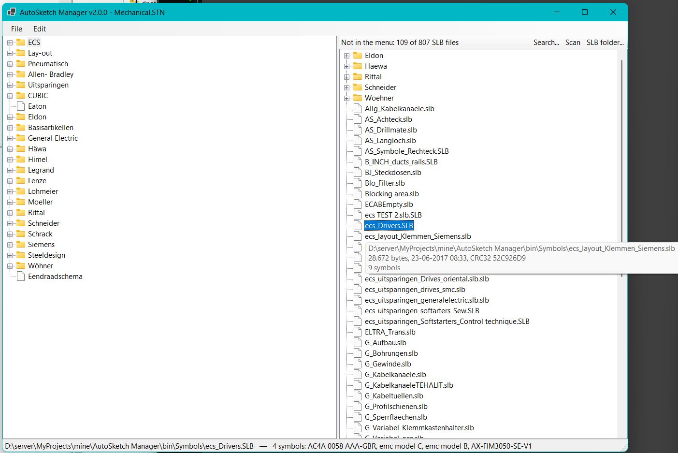The image size is (678, 453).
Task: Expand the Lenze tree node
Action: coord(10,181)
